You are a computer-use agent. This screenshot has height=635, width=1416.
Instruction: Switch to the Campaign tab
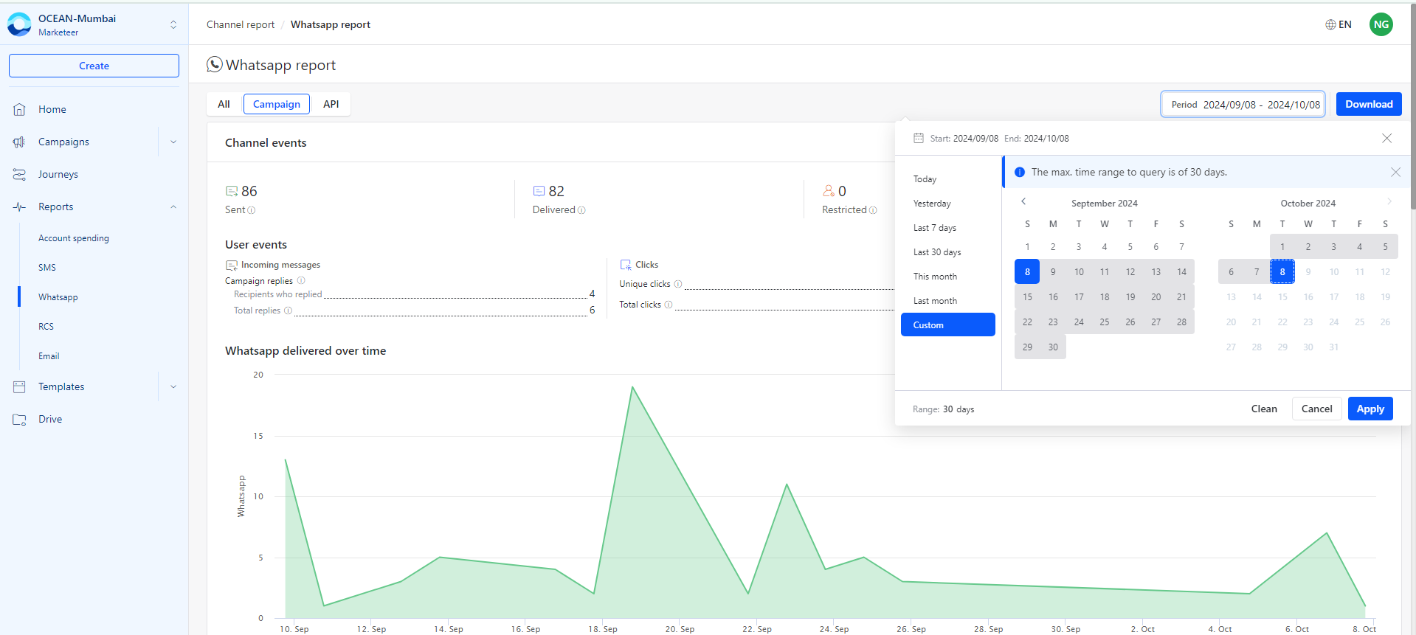tap(277, 104)
